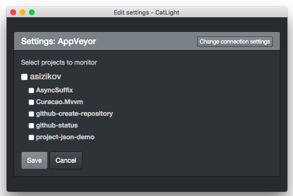This screenshot has height=196, width=293.
Task: Maximize the window using green button
Action: 32,12
